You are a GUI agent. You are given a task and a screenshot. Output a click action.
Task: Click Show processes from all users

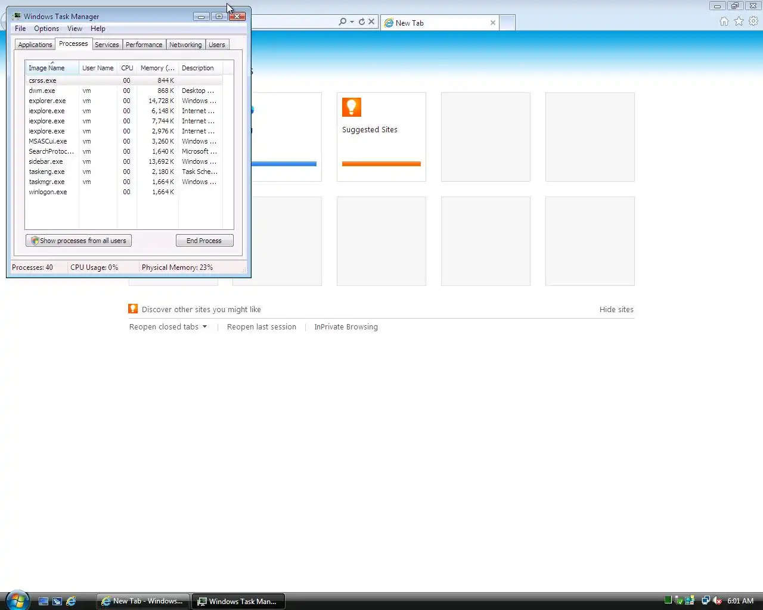pos(79,241)
